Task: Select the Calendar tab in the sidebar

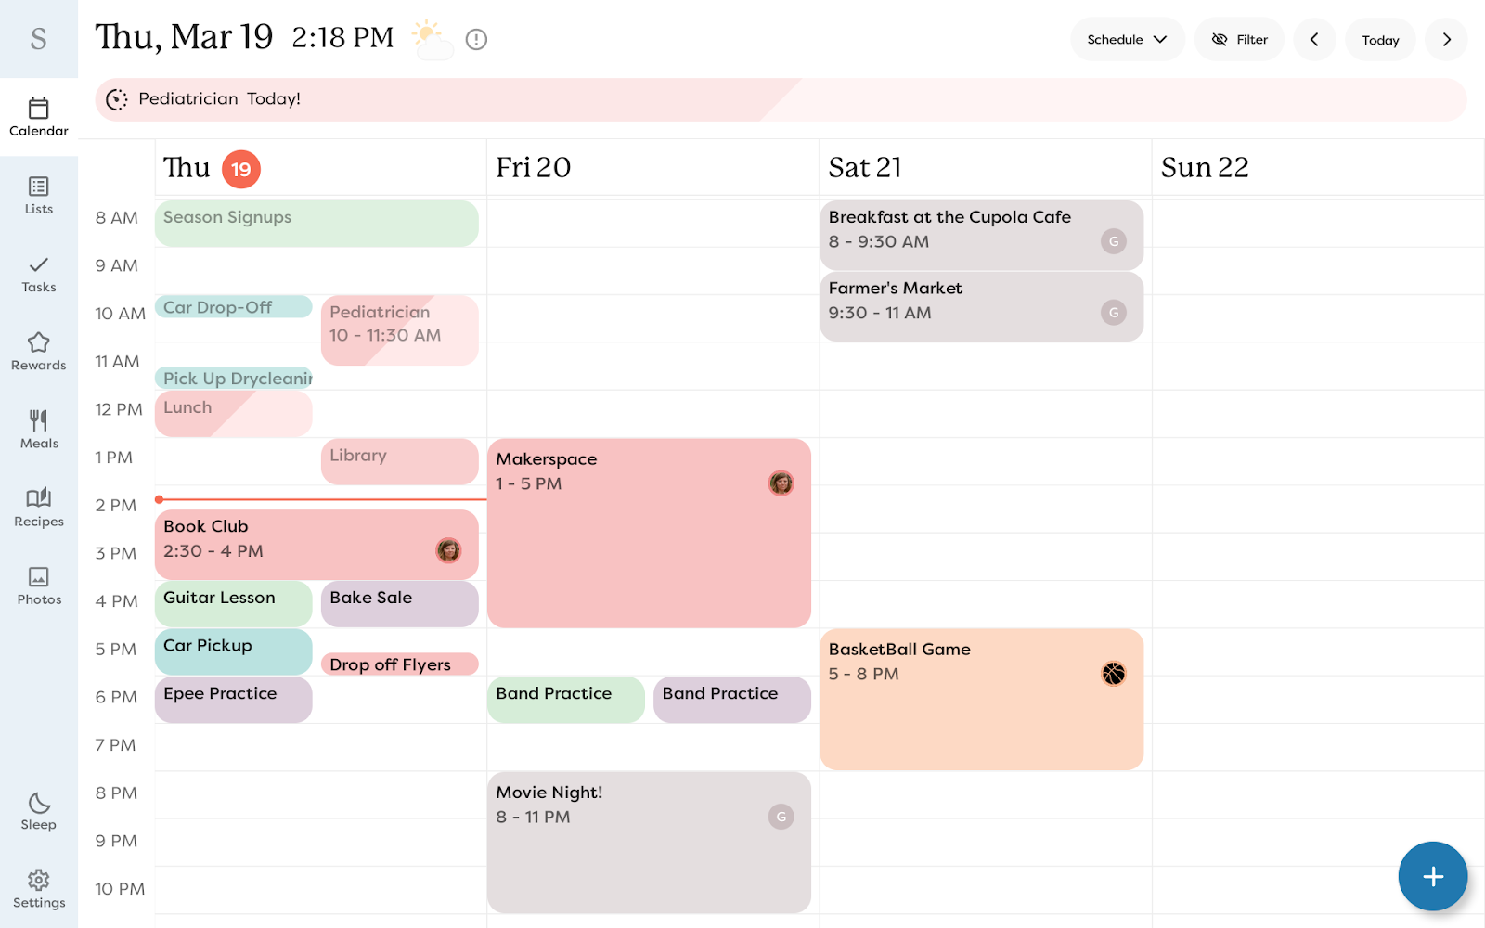Action: pyautogui.click(x=38, y=118)
